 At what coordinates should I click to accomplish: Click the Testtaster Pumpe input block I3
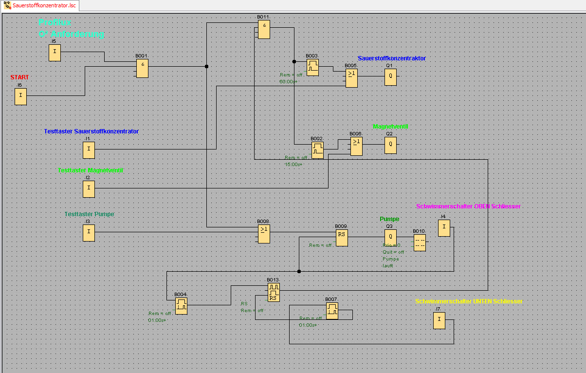(x=89, y=233)
